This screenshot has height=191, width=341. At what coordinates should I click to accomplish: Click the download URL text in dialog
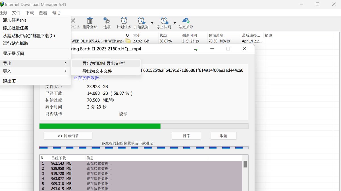pyautogui.click(x=192, y=70)
